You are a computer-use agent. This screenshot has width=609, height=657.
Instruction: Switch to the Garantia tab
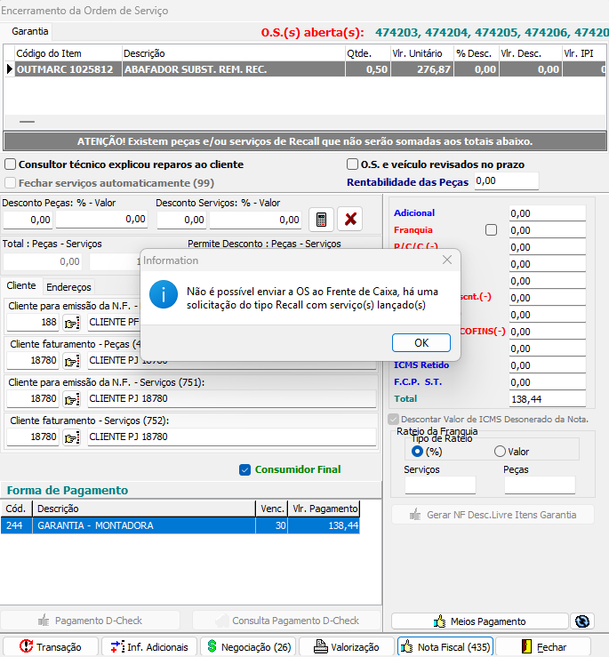coord(29,31)
